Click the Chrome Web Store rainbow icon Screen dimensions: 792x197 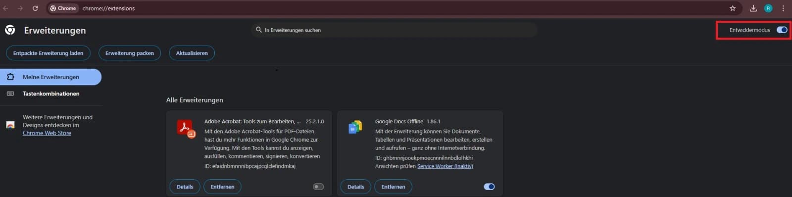coord(10,125)
